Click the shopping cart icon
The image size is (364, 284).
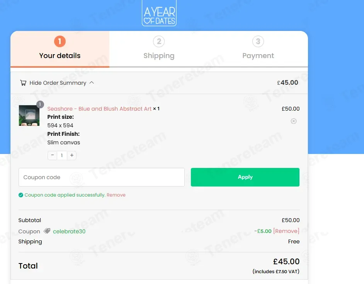[23, 83]
